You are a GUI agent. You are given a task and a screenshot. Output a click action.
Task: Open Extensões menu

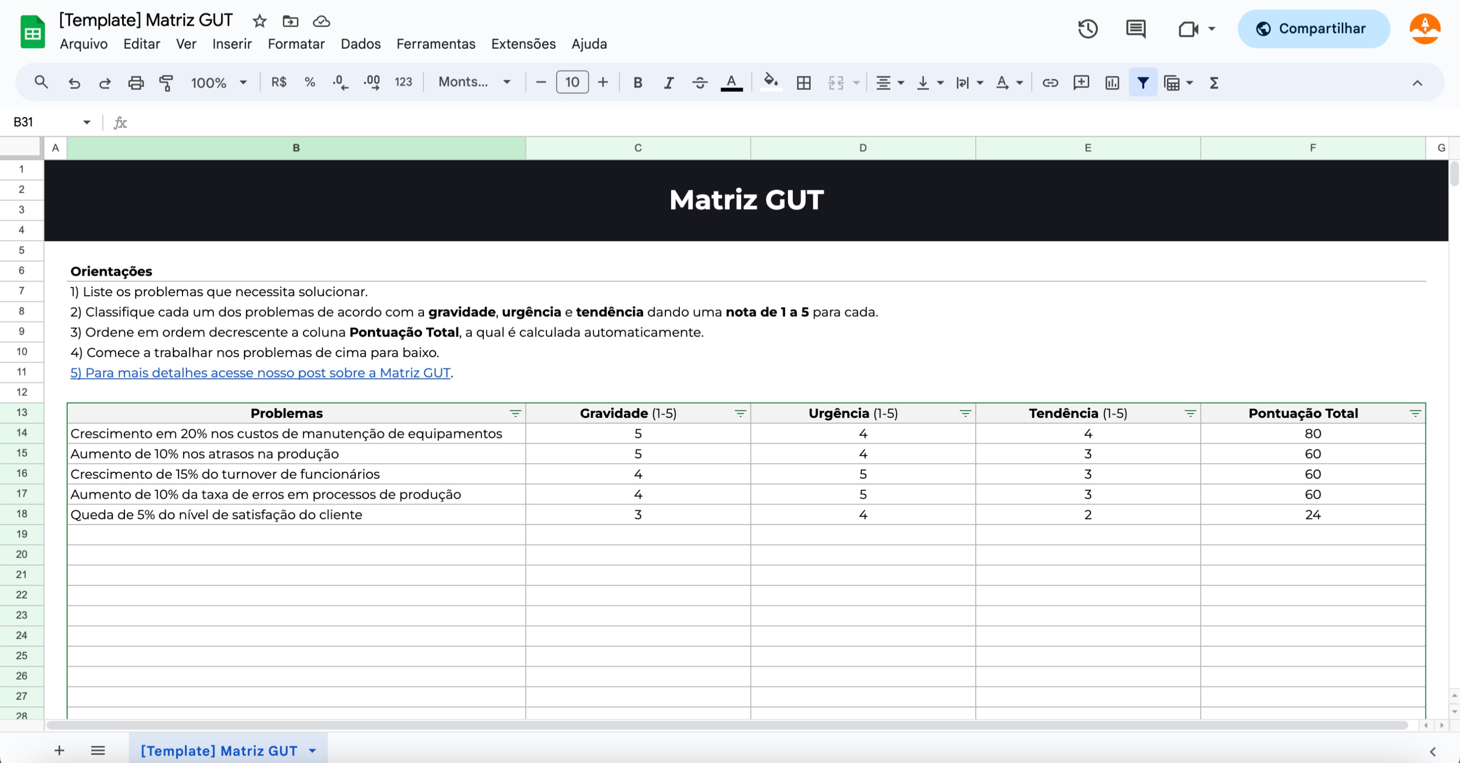tap(523, 44)
